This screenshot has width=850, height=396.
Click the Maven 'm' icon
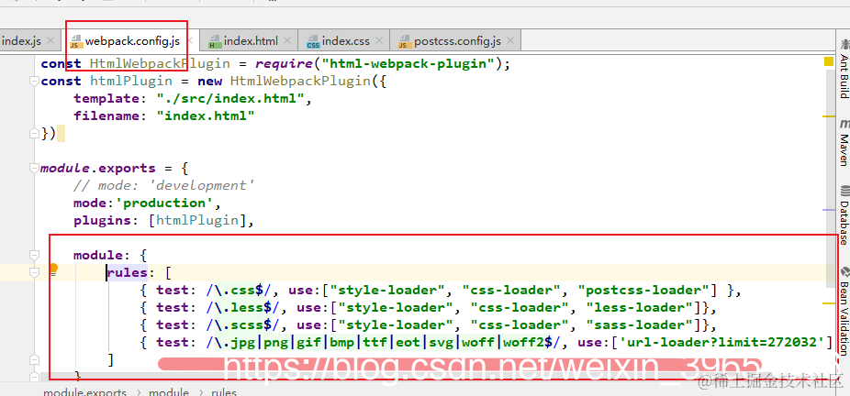(844, 125)
